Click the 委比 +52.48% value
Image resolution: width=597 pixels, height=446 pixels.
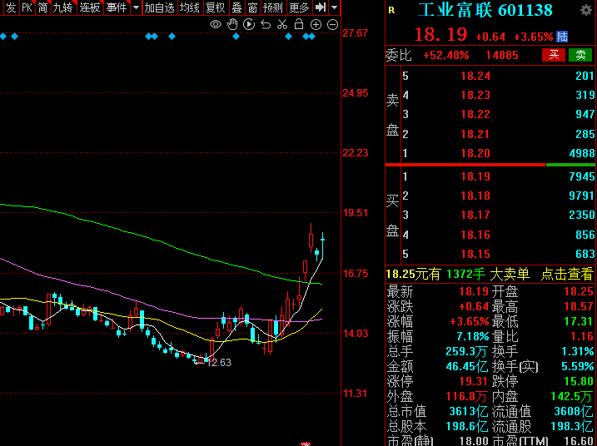(446, 55)
